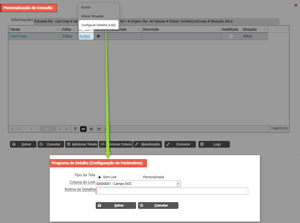Click the export share icon in grid footer
Image resolution: width=300 pixels, height=223 pixels.
99,129
